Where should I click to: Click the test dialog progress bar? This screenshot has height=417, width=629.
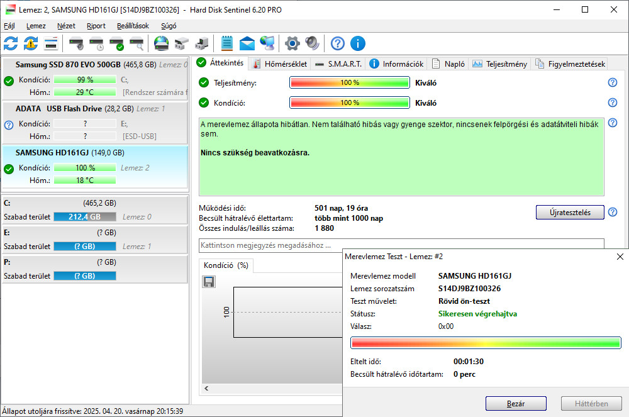[x=486, y=343]
